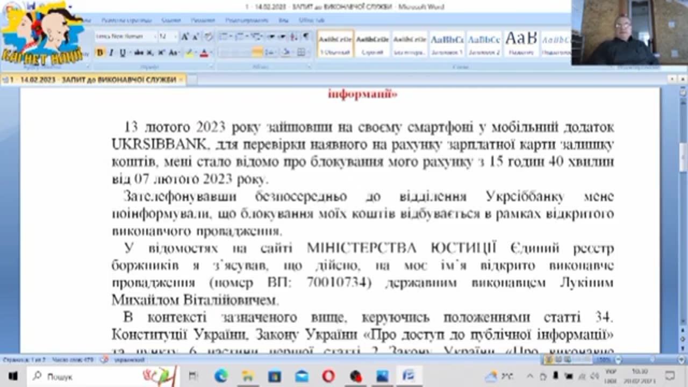
Task: Click the zoom slider handle
Action: tap(652, 360)
